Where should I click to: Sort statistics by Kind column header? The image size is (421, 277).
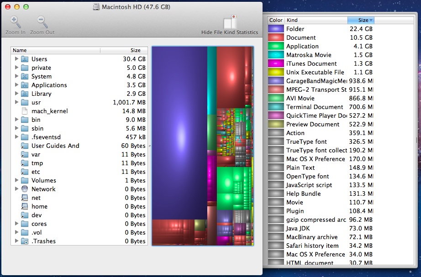click(x=316, y=20)
